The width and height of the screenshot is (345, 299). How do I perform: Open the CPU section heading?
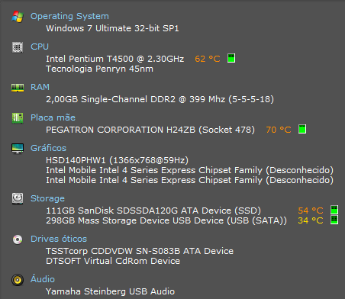[40, 47]
